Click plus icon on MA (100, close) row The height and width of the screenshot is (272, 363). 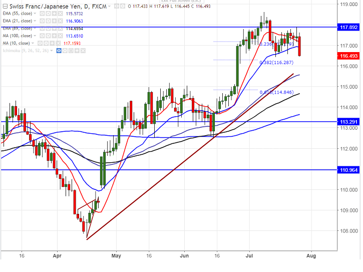(54, 36)
